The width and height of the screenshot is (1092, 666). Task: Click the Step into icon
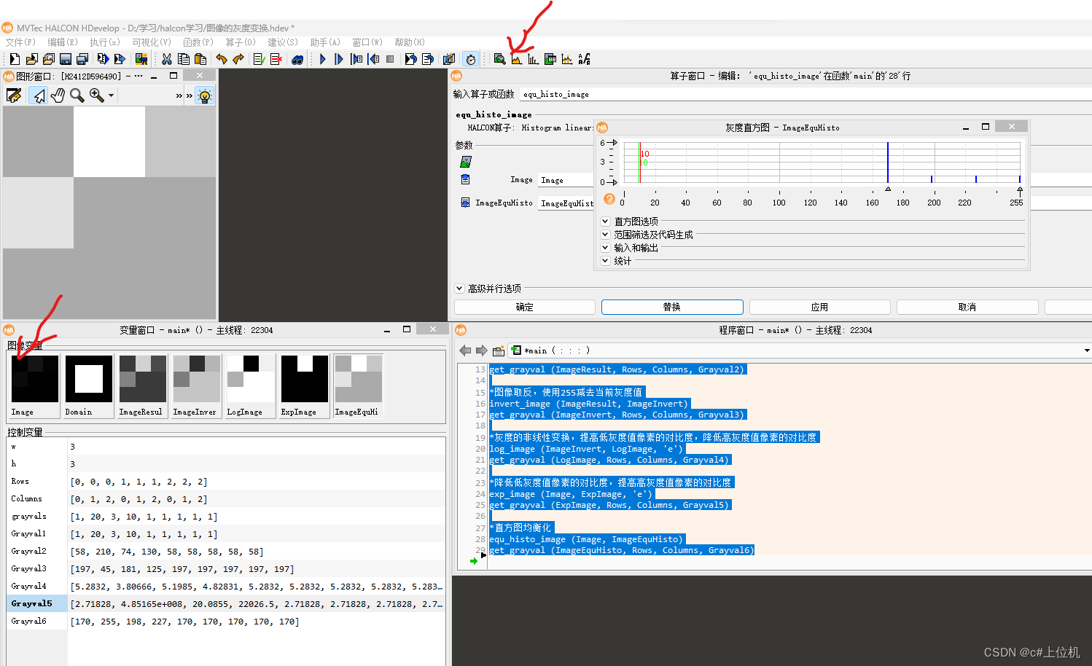pyautogui.click(x=356, y=59)
